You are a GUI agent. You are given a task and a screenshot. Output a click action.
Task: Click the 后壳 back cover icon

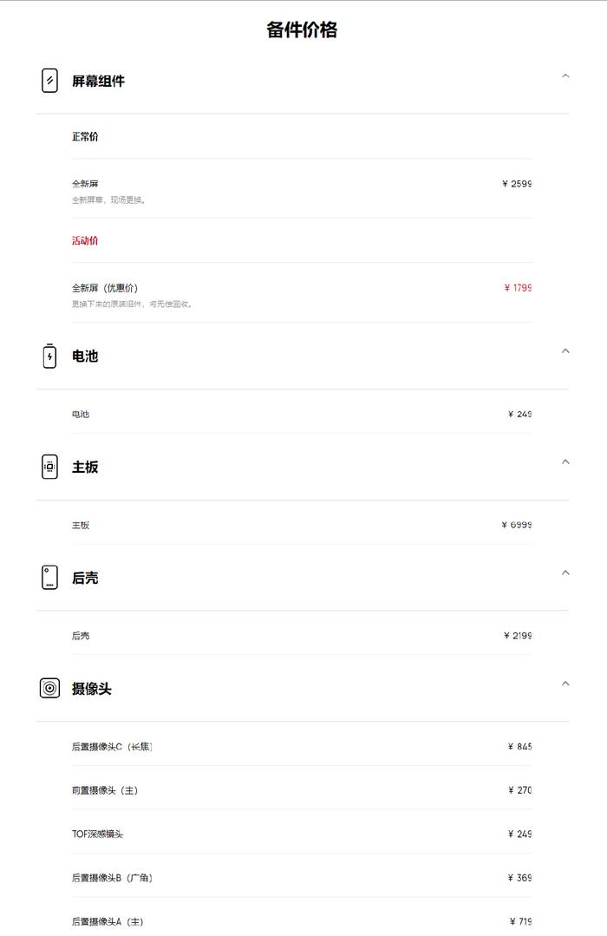pos(49,577)
